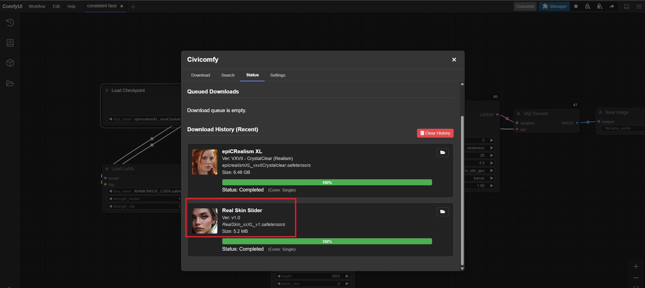
Task: Open the Workflows folder sidebar icon
Action: (x=10, y=83)
